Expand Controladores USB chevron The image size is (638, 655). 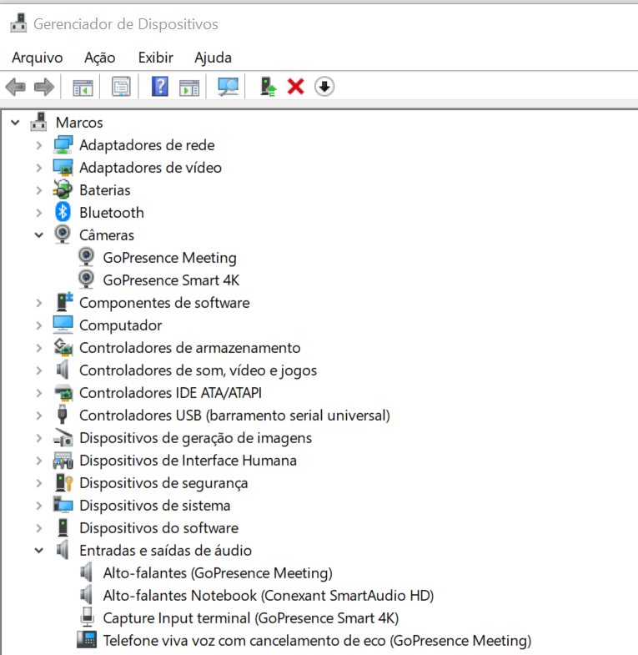coord(39,416)
